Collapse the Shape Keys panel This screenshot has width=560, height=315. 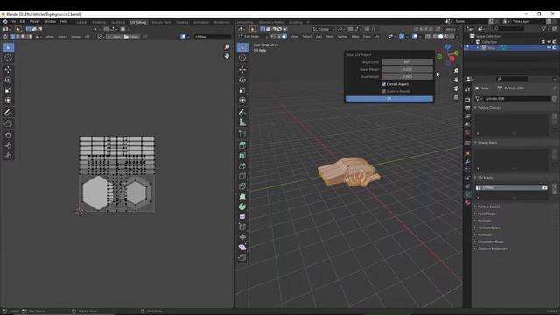tap(475, 143)
